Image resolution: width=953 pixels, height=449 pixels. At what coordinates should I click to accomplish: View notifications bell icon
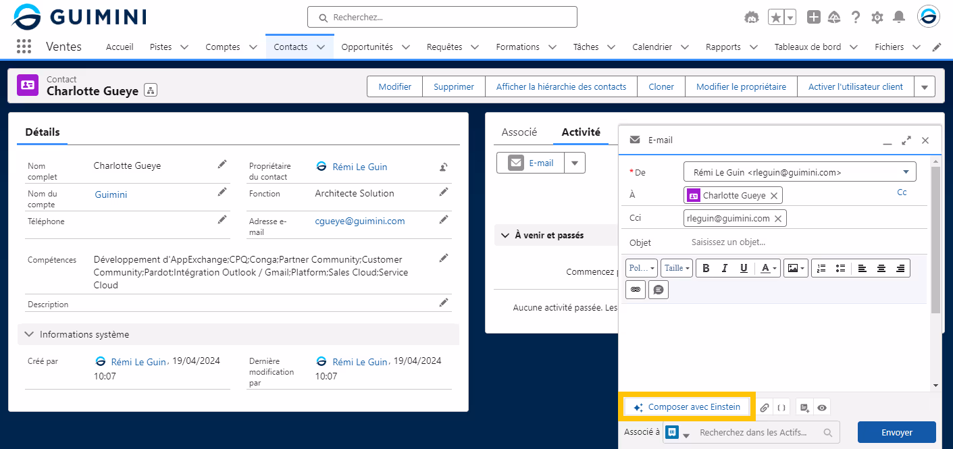[x=898, y=17]
